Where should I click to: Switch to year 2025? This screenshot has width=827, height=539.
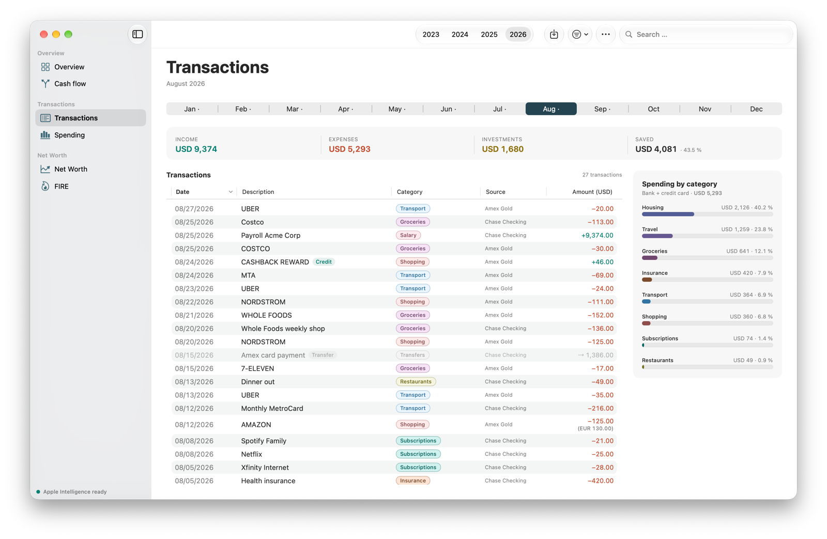click(489, 35)
